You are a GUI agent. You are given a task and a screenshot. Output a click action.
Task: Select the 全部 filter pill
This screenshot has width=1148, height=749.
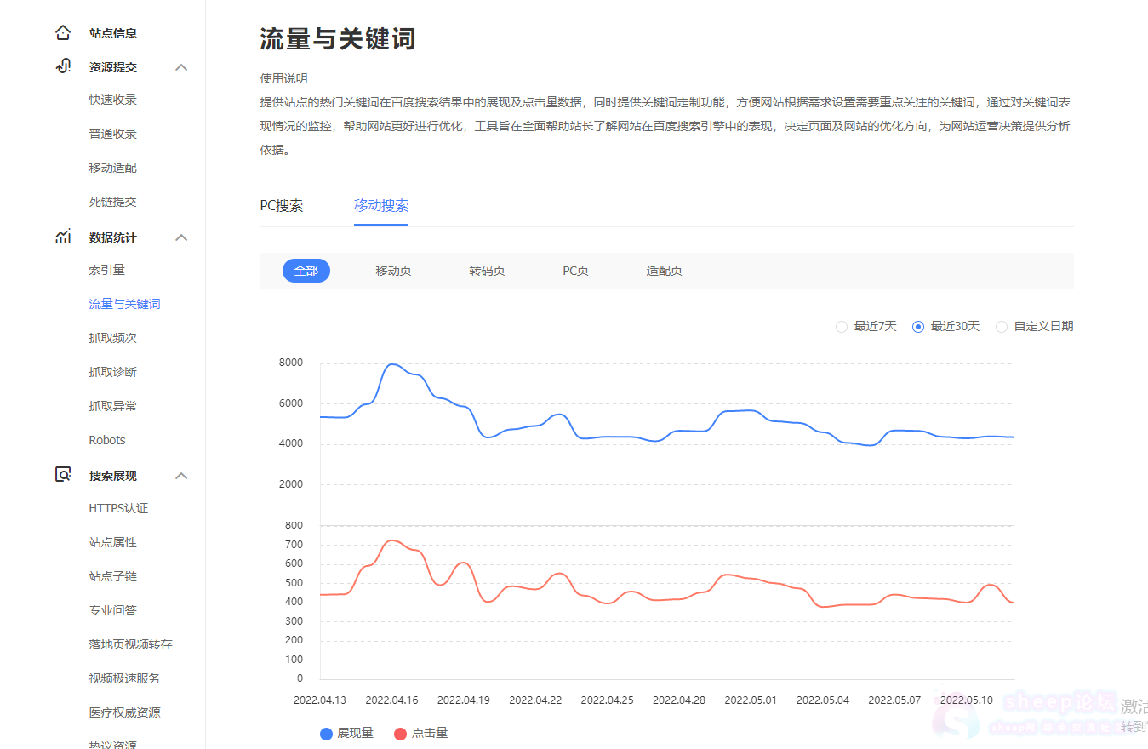[306, 271]
